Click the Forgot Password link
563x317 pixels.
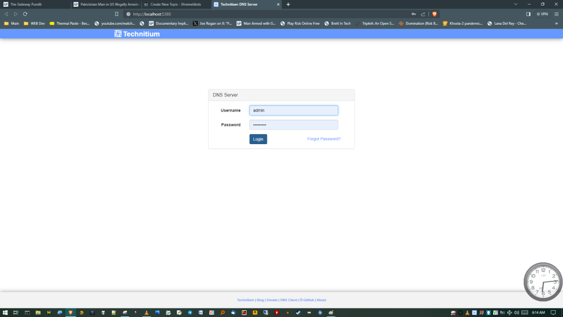click(324, 139)
